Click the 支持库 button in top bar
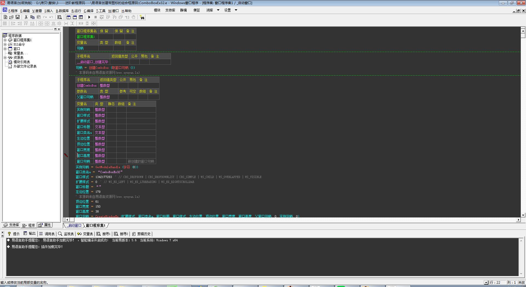 170,10
